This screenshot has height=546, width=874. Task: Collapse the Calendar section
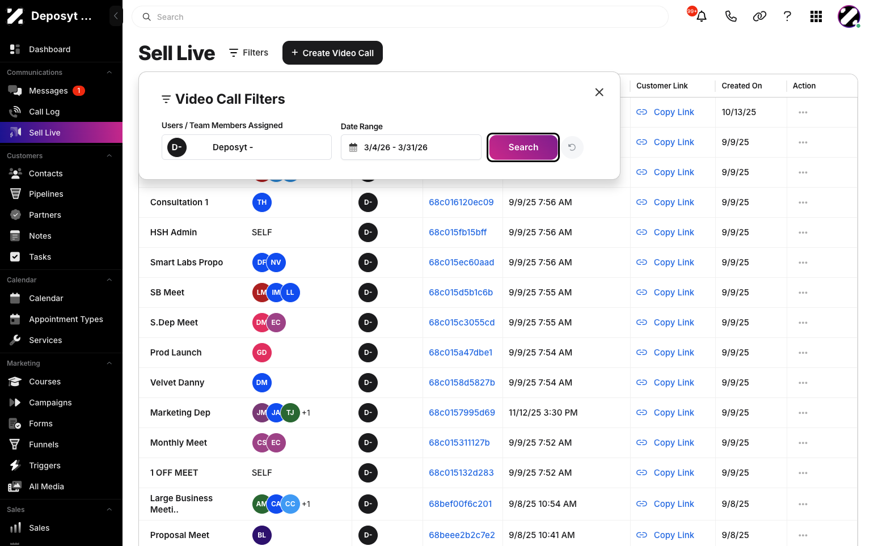pos(109,280)
